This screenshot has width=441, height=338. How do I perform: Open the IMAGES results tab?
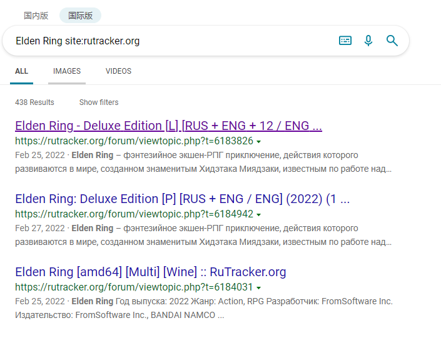(67, 71)
